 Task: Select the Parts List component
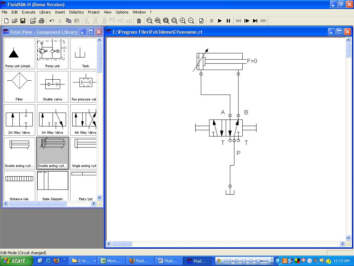83,186
